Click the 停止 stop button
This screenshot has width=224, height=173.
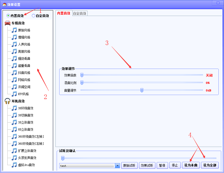point(175,165)
